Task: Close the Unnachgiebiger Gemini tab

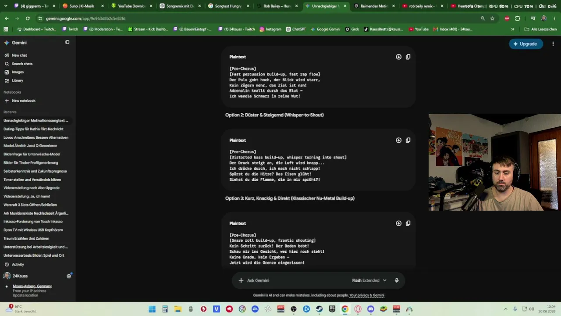Action: pos(345,6)
